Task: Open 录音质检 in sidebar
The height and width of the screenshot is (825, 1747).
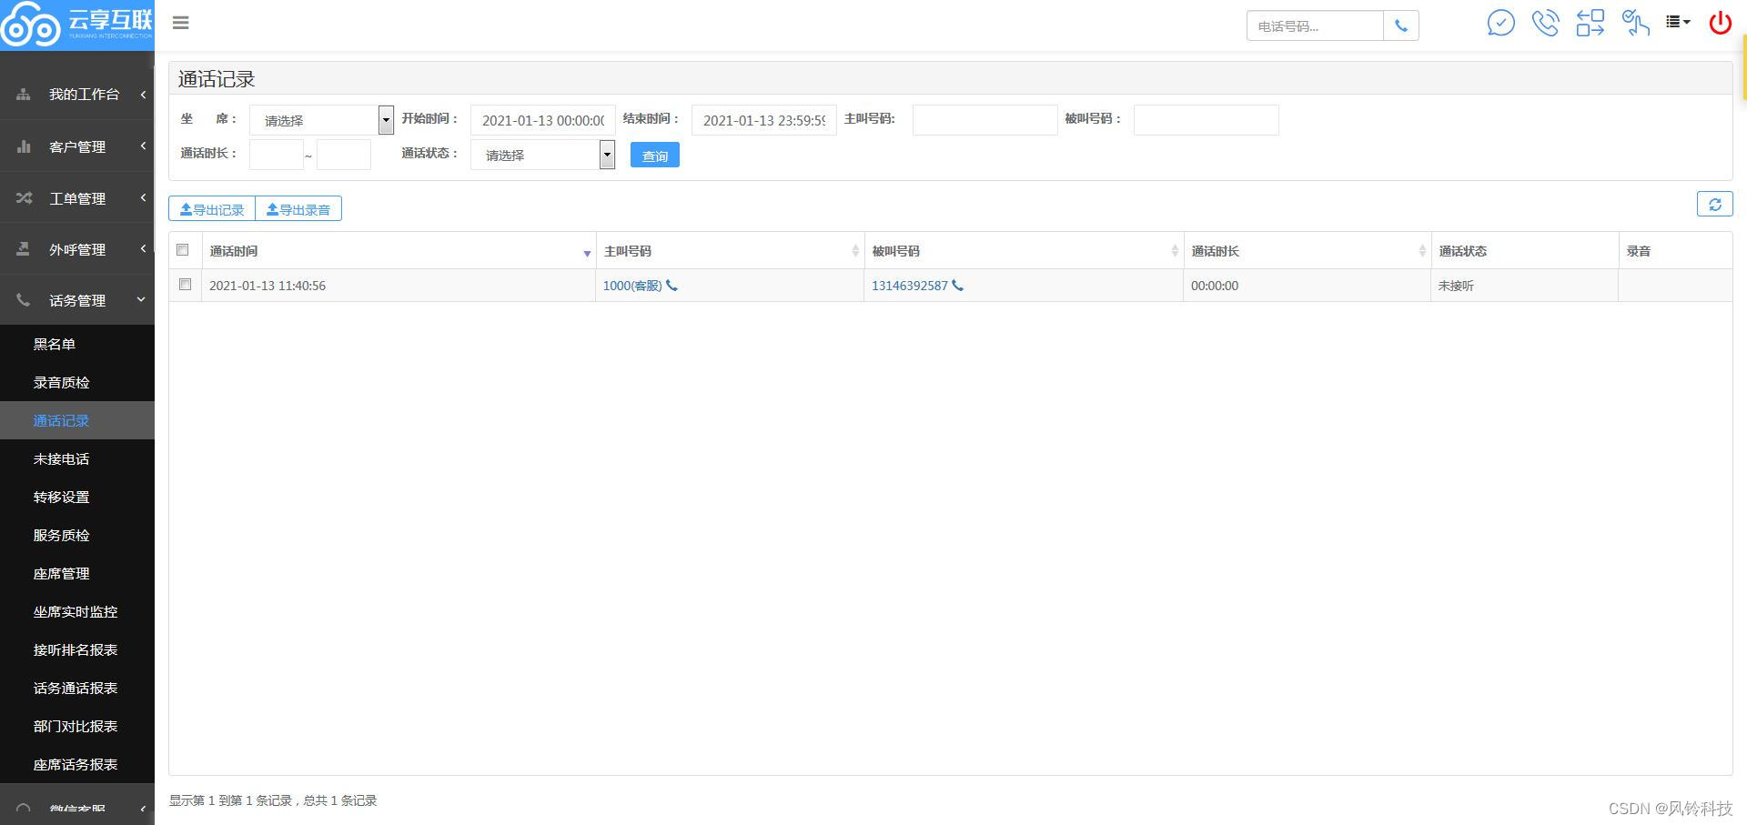Action: pyautogui.click(x=77, y=382)
